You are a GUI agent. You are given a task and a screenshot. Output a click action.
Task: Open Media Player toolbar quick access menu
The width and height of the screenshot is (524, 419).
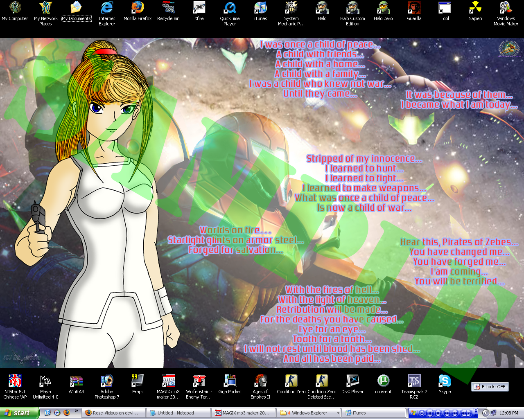[x=422, y=413]
